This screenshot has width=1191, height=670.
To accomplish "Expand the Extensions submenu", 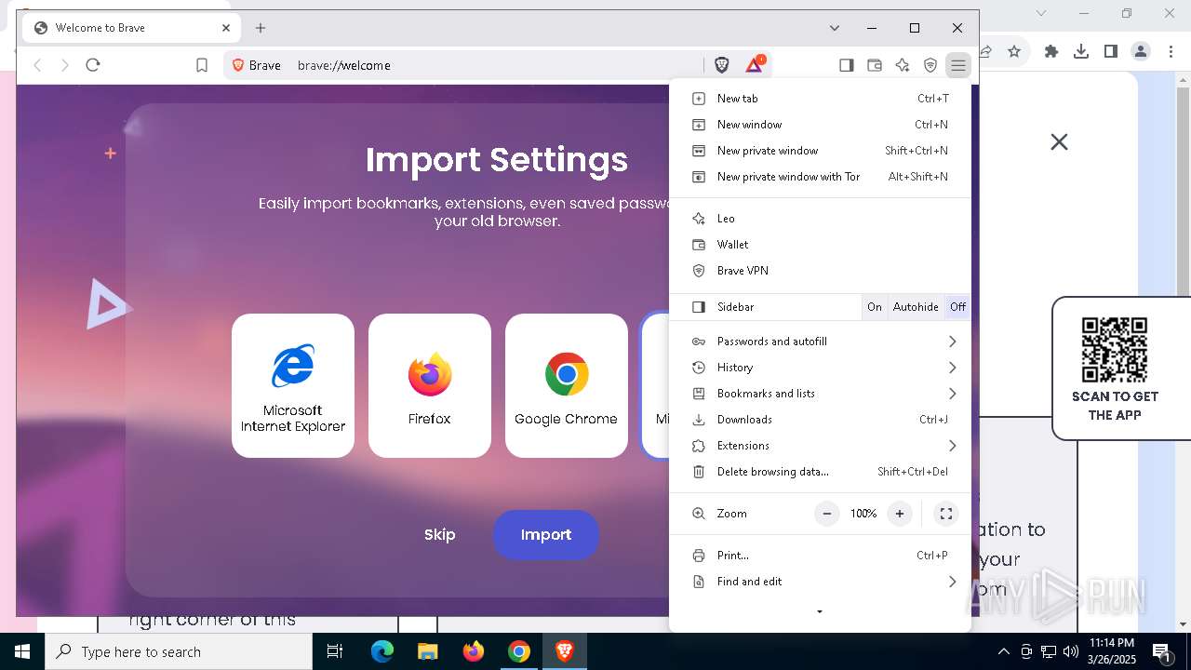I will pyautogui.click(x=820, y=446).
